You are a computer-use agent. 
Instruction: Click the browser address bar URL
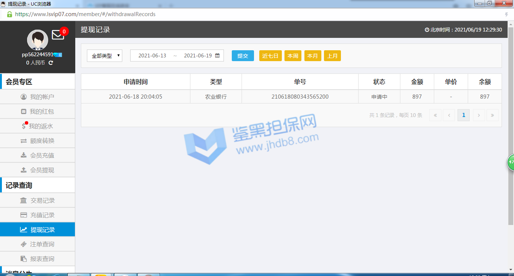85,14
